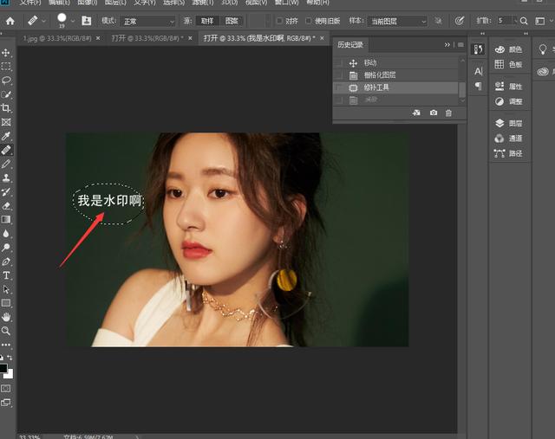555x439 pixels.
Task: Select the Dodge tool
Action: pyautogui.click(x=6, y=248)
